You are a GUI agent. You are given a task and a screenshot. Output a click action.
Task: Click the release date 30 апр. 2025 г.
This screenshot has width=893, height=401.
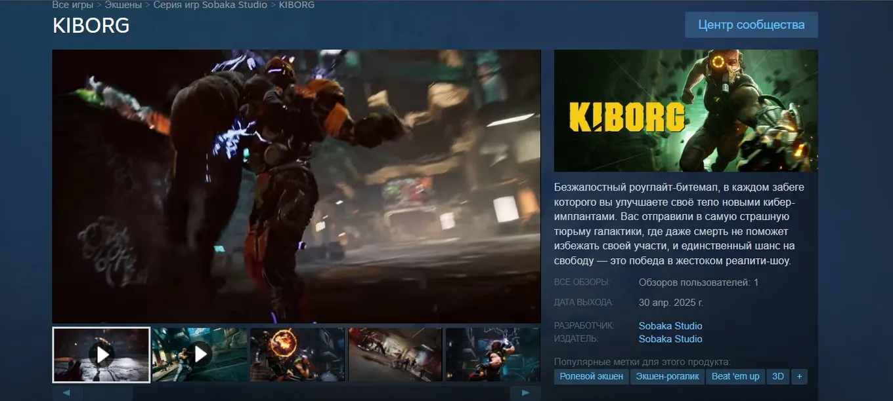tap(671, 303)
